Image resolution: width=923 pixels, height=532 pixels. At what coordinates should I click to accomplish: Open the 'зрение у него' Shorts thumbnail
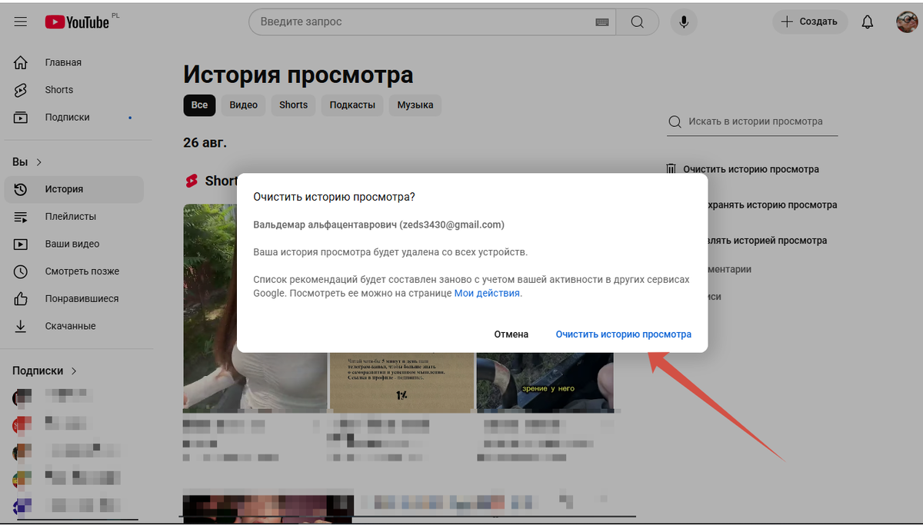(x=545, y=383)
